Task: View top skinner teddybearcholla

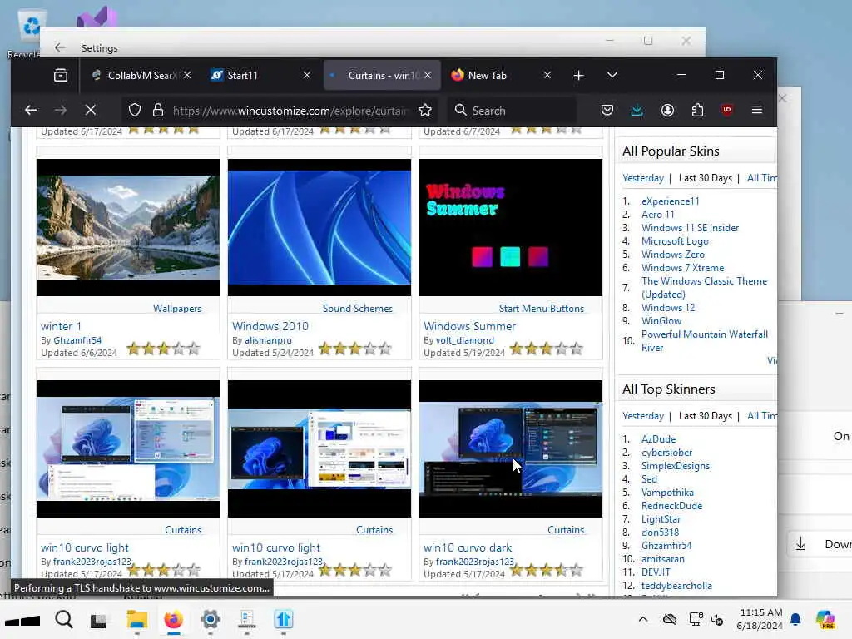Action: (x=676, y=586)
